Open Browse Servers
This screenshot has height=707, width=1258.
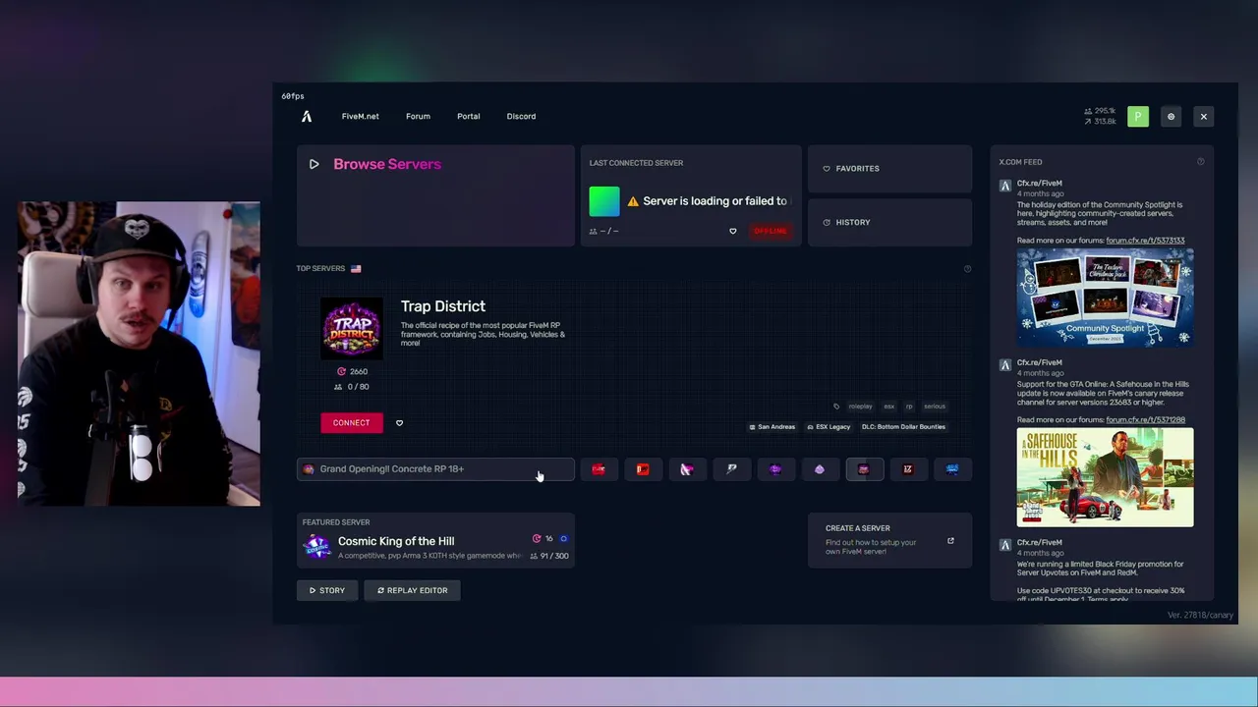(x=435, y=195)
